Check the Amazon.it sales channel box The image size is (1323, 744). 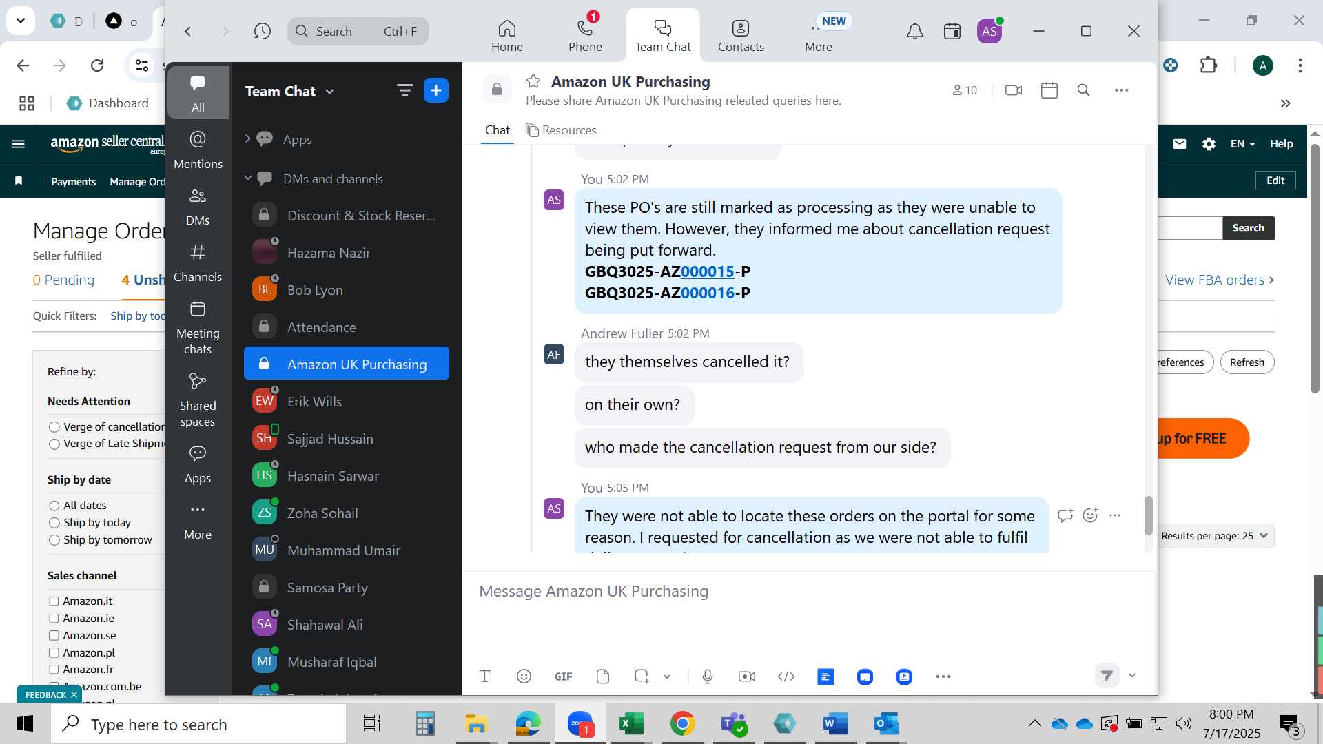coord(54,601)
